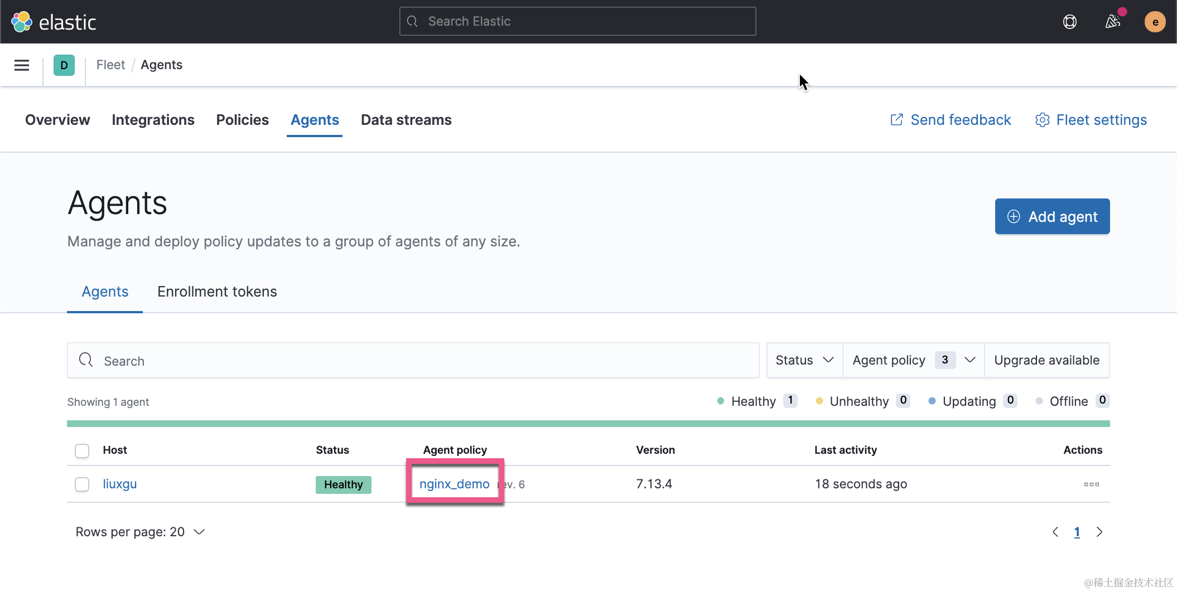
Task: Click the Updating count legend
Action: click(972, 401)
